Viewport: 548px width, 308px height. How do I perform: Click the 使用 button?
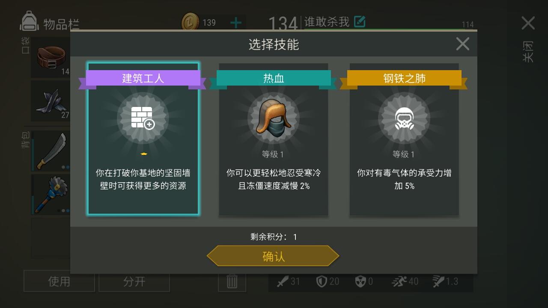[59, 281]
